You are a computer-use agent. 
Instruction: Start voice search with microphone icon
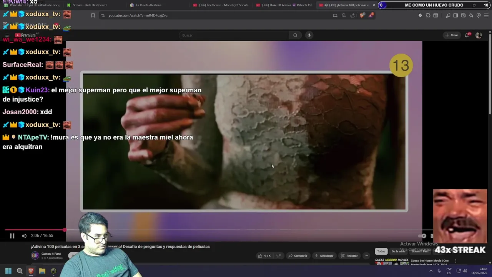click(309, 35)
